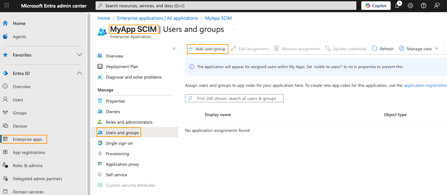Viewport: 447px width, 195px height.
Task: Click the Deployment Plan book icon
Action: pyautogui.click(x=100, y=66)
